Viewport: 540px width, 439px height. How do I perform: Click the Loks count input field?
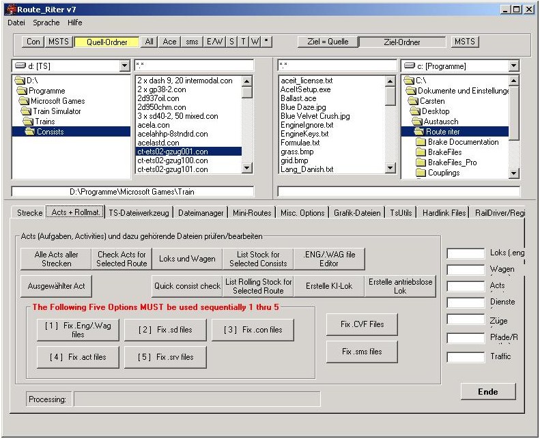point(465,254)
